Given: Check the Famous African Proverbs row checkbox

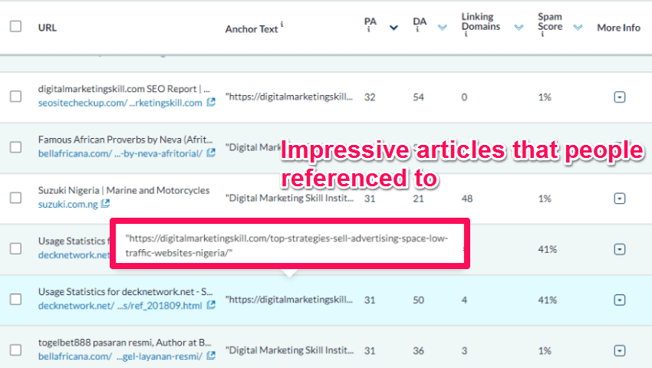Looking at the screenshot, I should click(16, 147).
